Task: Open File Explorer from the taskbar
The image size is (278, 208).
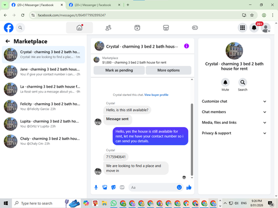Action: [105, 203]
